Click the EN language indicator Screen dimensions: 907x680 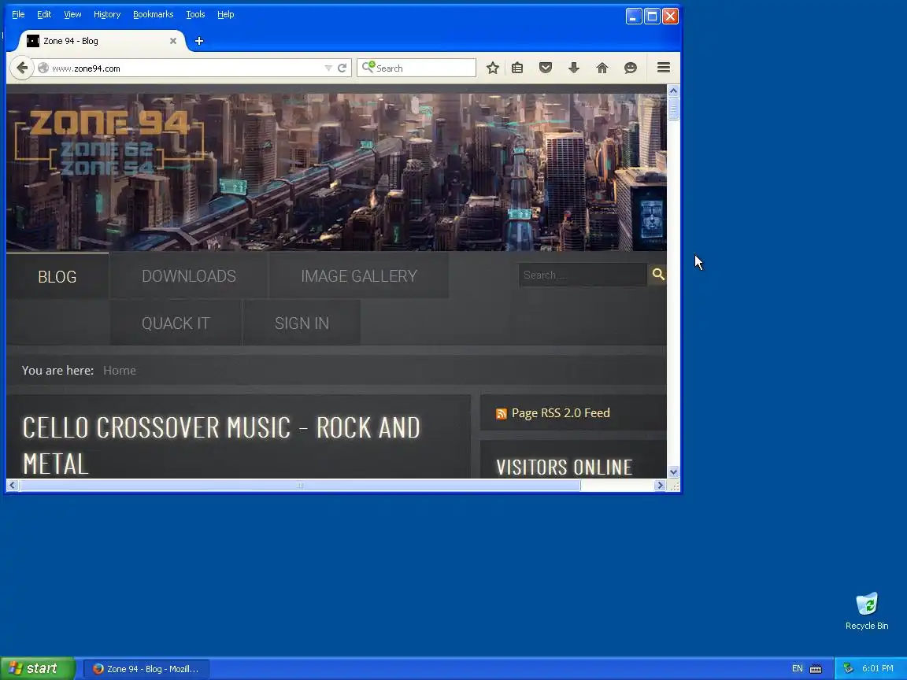point(797,668)
